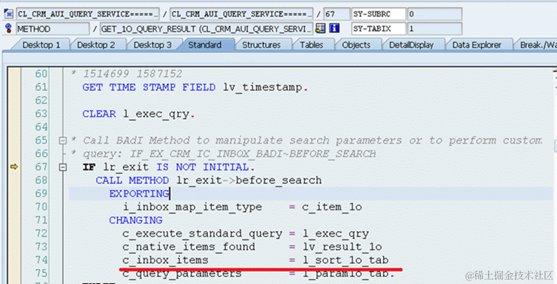
Task: Click line number 74 in the gutter
Action: (41, 260)
